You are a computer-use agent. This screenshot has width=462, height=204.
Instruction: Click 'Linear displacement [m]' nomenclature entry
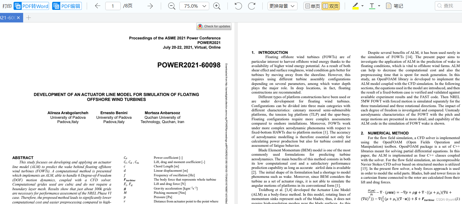tap(171, 171)
